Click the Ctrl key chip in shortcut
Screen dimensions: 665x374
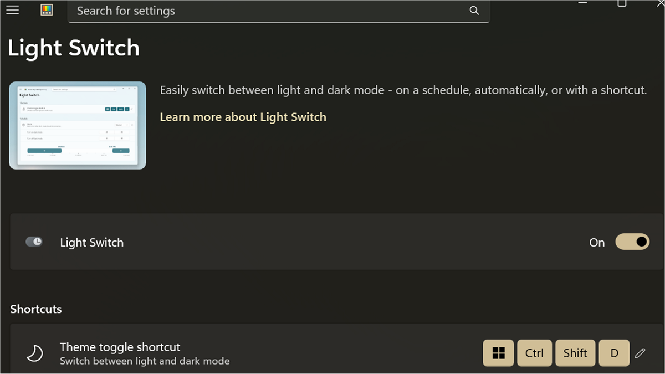coord(534,353)
